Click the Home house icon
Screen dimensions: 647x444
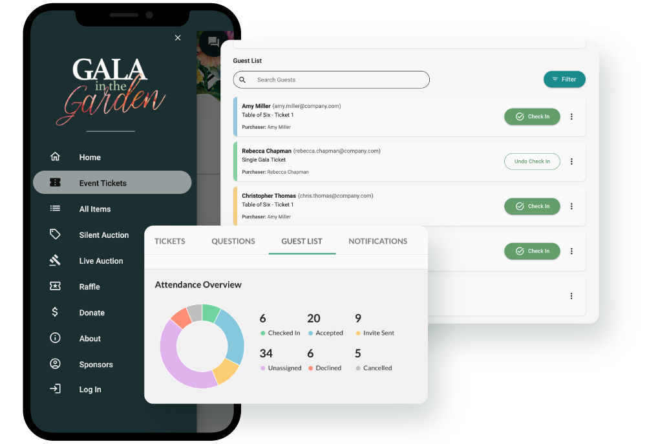55,157
